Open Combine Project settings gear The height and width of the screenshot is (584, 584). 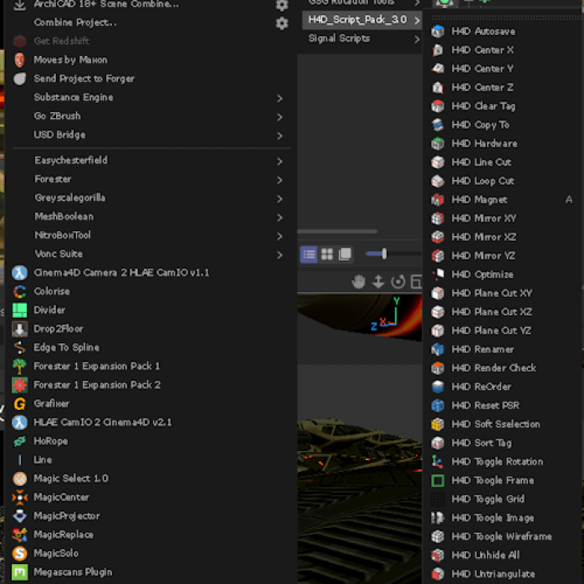[x=282, y=23]
